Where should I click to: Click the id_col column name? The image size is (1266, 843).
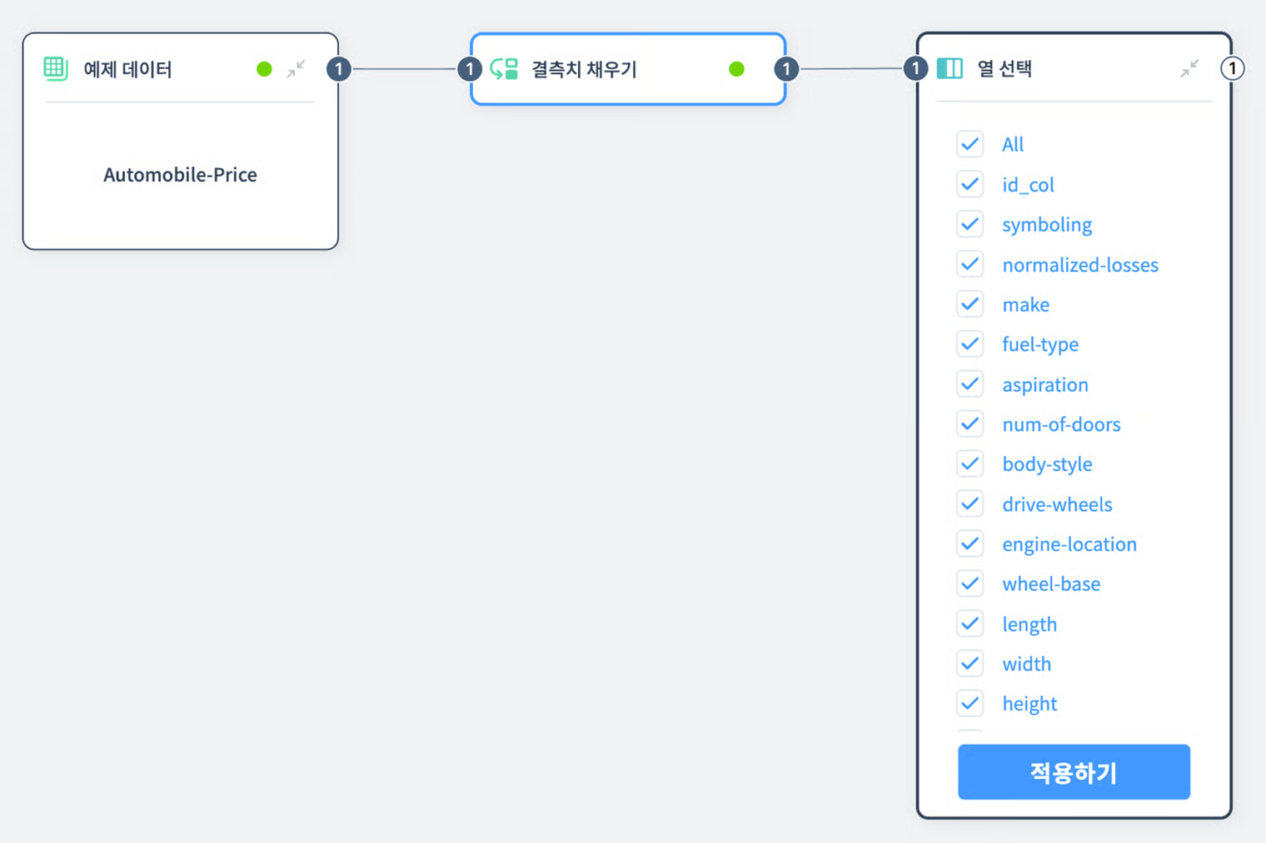pos(1028,184)
